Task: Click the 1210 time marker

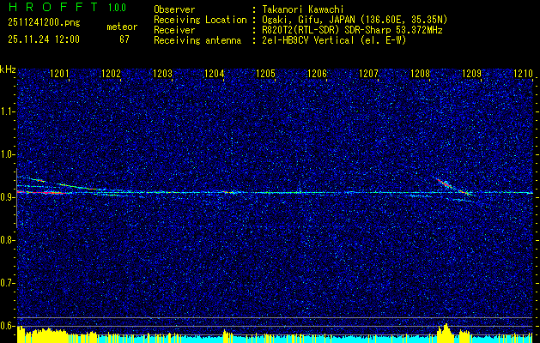Action: 523,74
